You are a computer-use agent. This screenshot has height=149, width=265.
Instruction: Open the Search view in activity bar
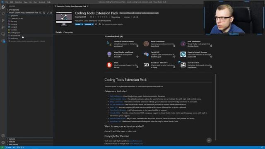click(x=3, y=14)
